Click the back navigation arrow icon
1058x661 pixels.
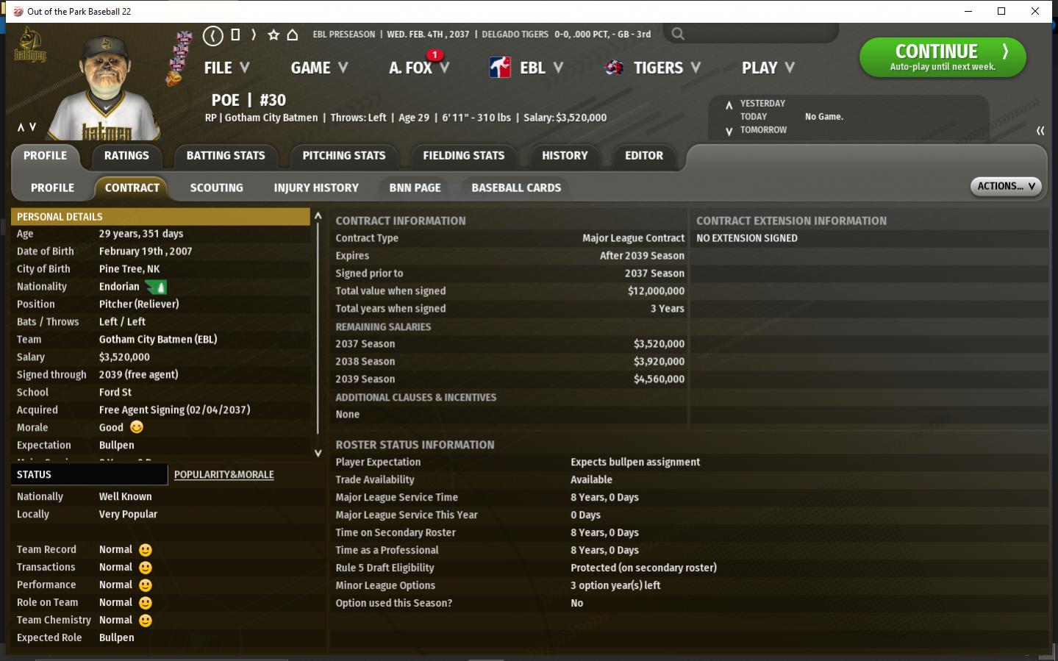tap(212, 35)
